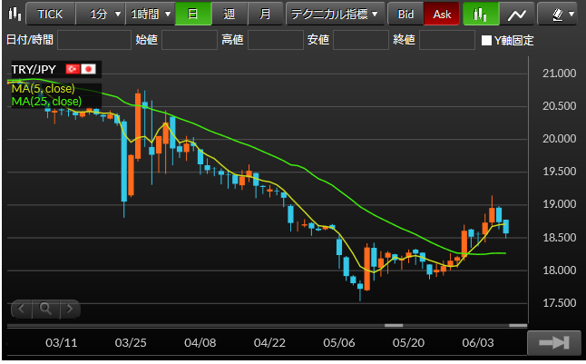Click the 高値 high price field
Viewport: 586px width, 364px height.
click(x=276, y=40)
